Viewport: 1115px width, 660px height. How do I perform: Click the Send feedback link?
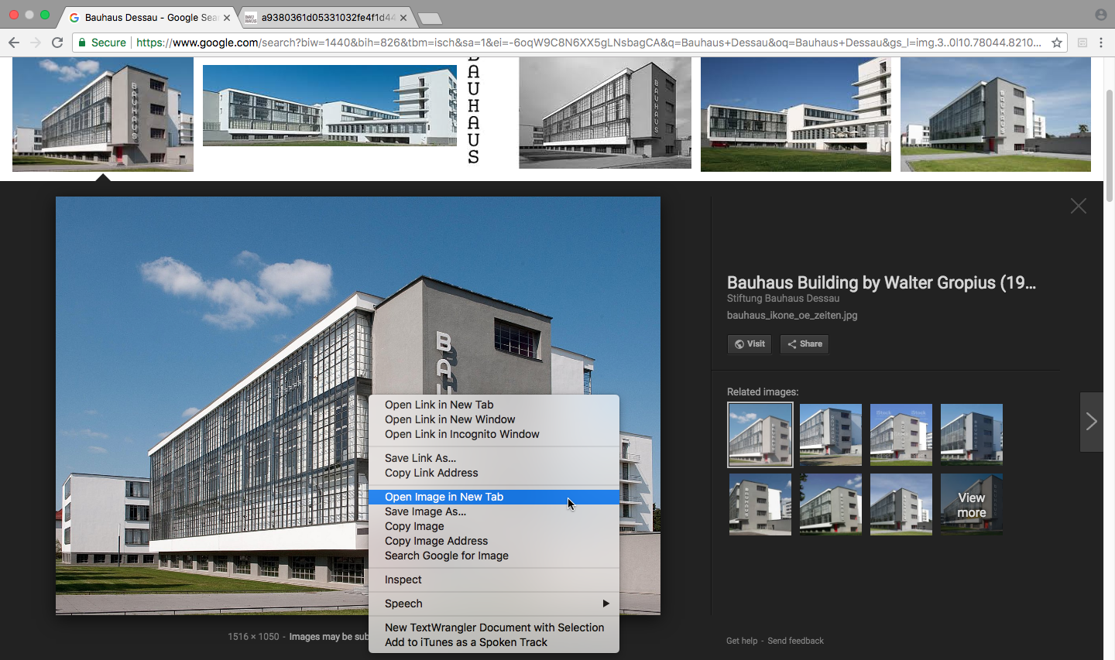pos(795,641)
